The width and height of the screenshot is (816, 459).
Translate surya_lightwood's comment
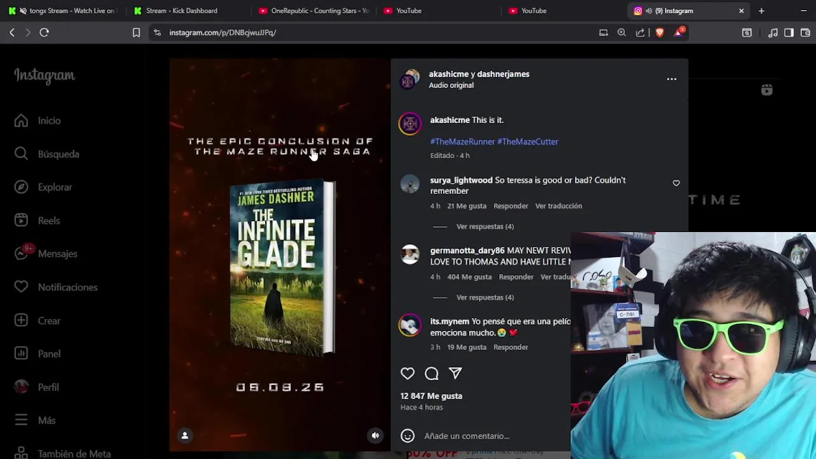[x=558, y=206]
